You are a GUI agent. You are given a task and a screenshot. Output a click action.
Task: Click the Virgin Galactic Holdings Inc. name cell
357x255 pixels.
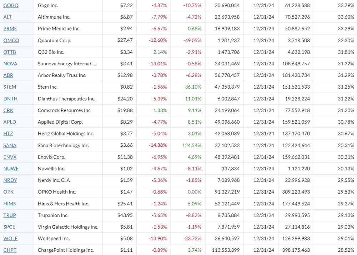pyautogui.click(x=68, y=227)
